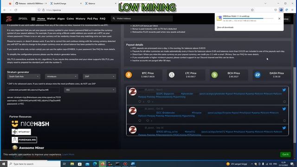Viewport: 297px width, 167px height.
Task: Expand the minotaurx algorithm dropdown
Action: pyautogui.click(x=62, y=77)
